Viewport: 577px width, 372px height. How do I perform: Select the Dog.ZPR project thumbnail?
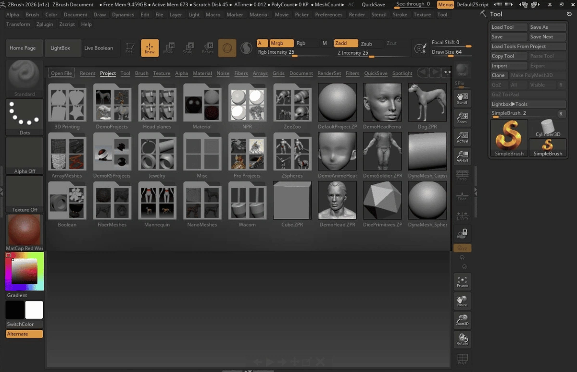[427, 106]
